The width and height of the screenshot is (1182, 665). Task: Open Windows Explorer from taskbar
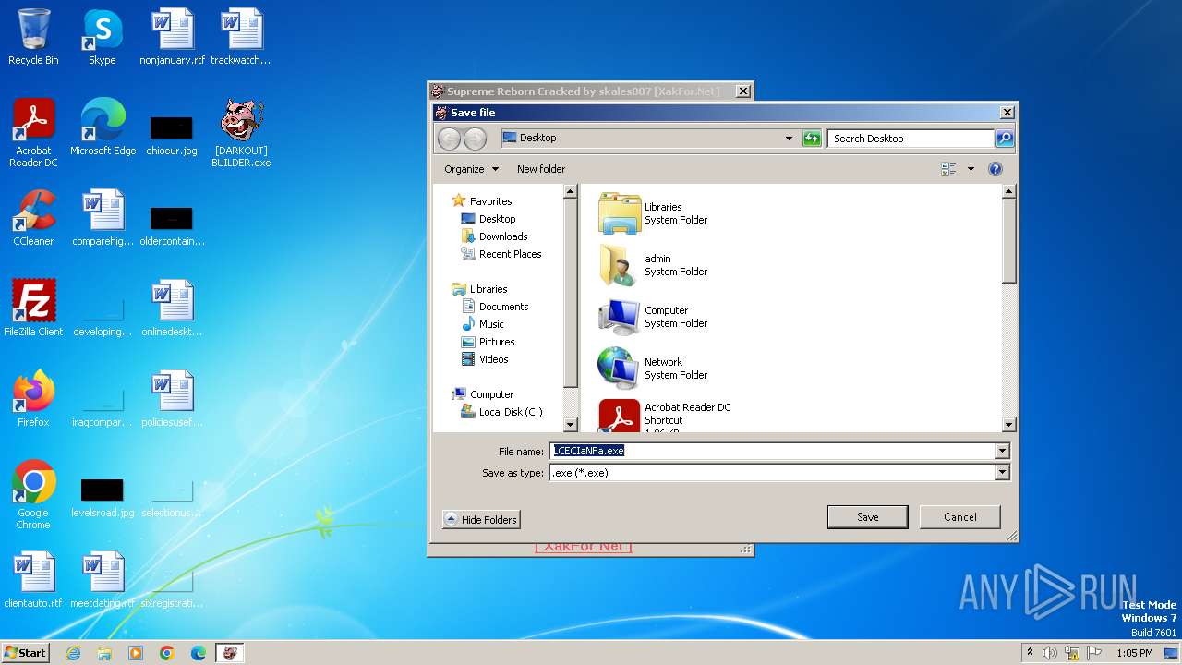[x=104, y=653]
